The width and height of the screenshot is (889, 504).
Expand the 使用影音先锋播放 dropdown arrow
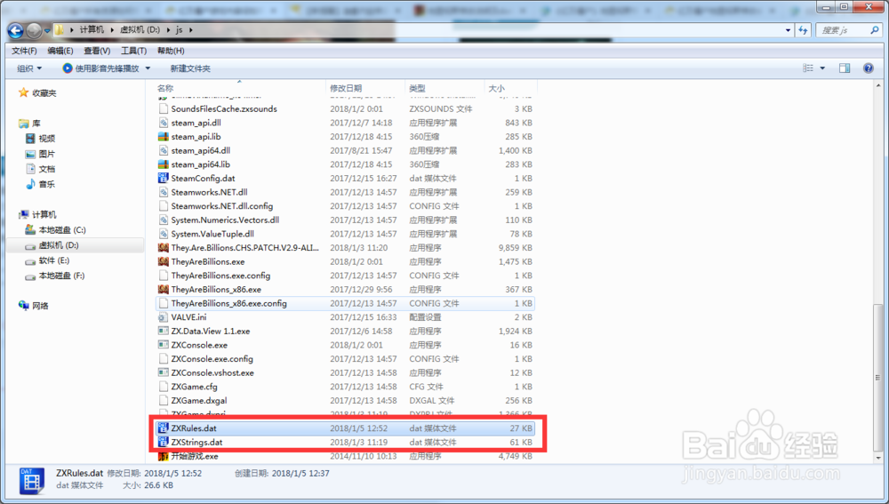[148, 68]
